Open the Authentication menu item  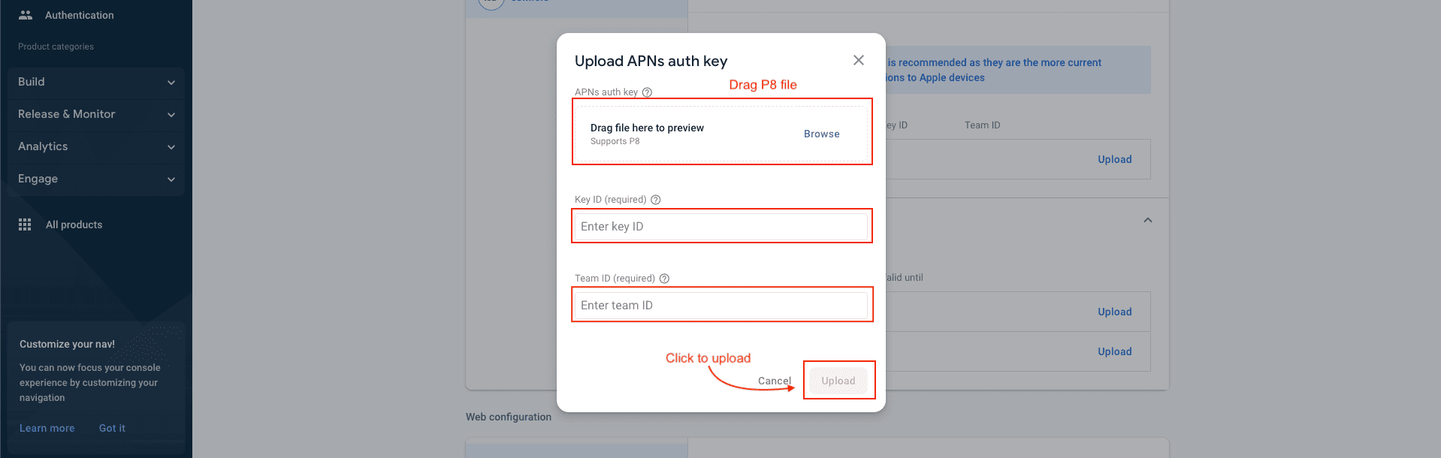pos(79,15)
